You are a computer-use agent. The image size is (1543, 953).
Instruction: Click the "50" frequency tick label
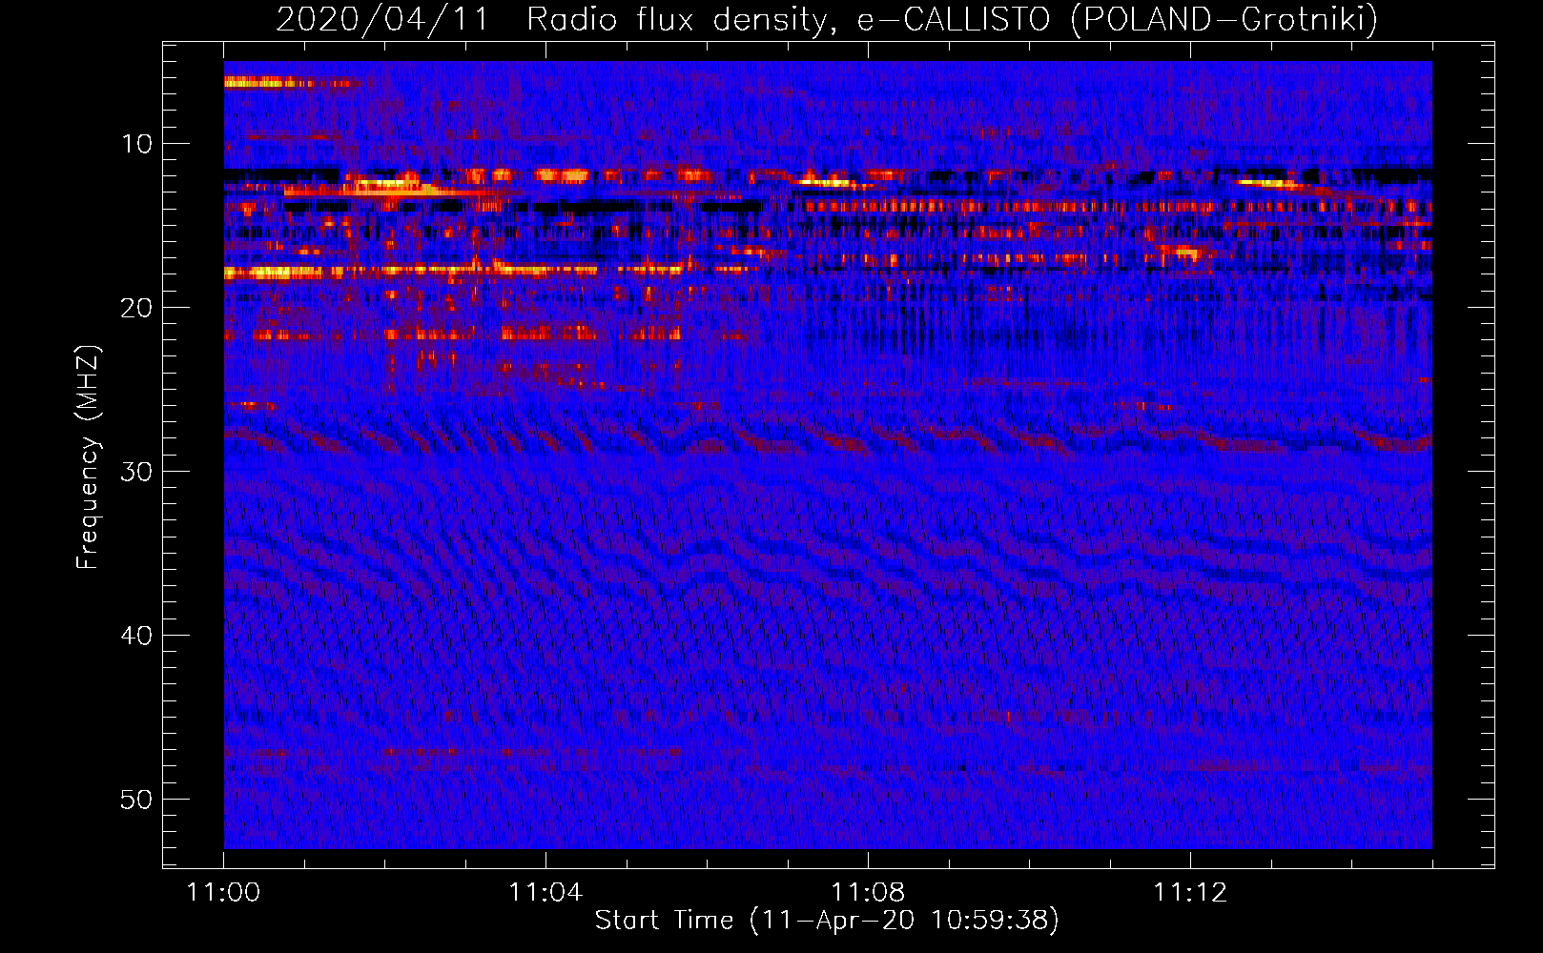coord(137,800)
